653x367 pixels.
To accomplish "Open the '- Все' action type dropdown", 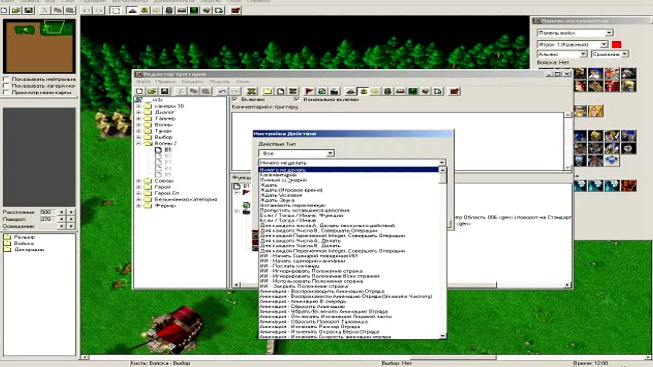I will click(296, 153).
